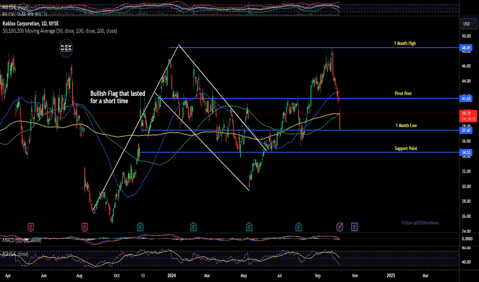Select the RSI legend in the bottom pane
Screen dimensions: 479x282
point(15,254)
